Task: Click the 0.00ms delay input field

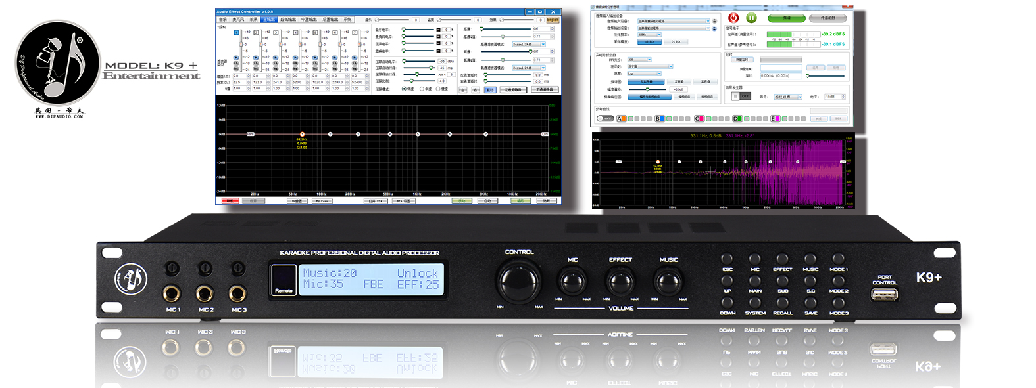Action: click(781, 76)
